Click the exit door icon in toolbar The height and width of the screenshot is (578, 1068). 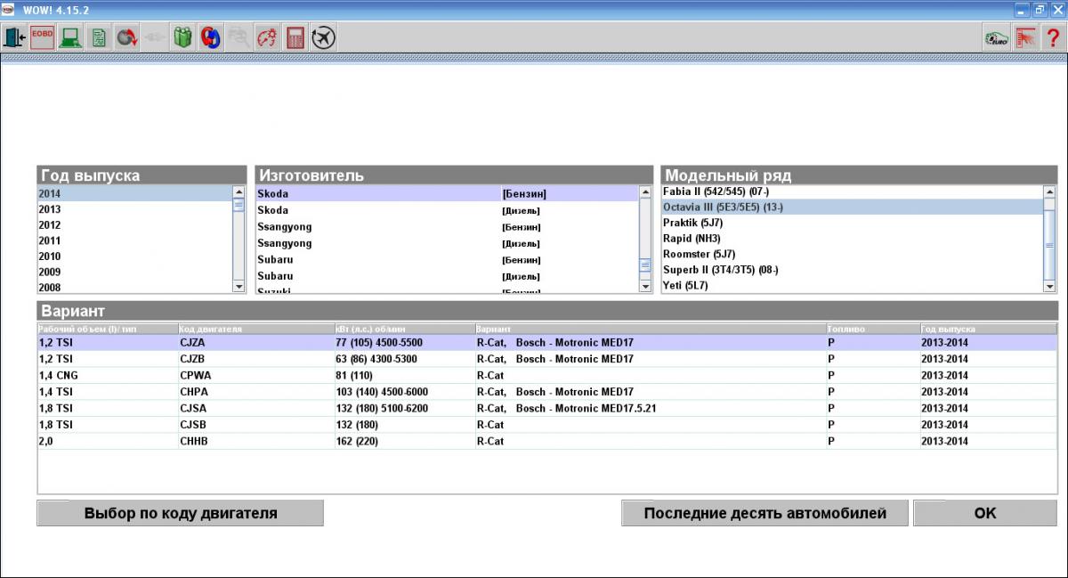pos(15,37)
